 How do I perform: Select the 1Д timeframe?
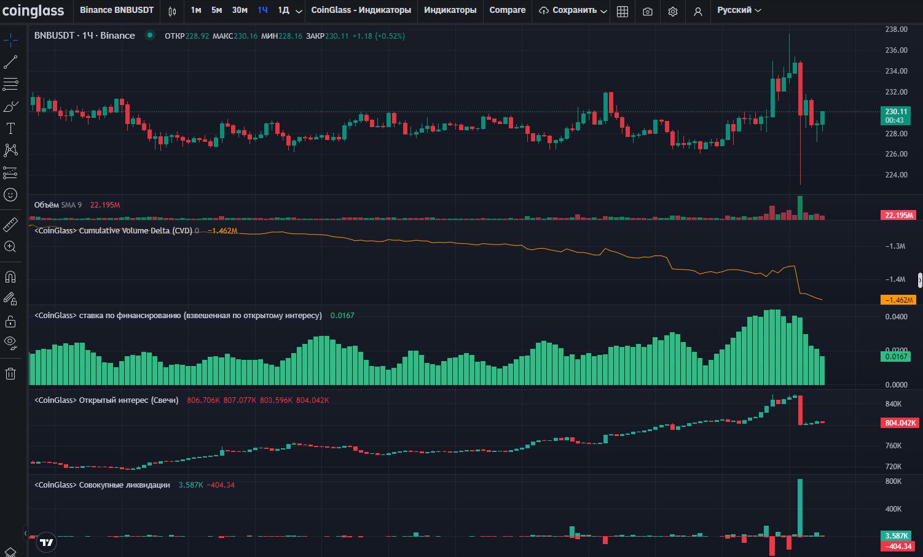coord(283,10)
